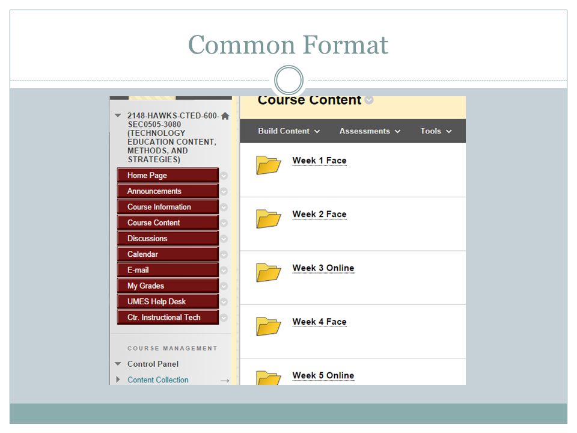This screenshot has height=433, width=577.
Task: Click the COURSE MANAGEMENT heading
Action: coord(172,348)
